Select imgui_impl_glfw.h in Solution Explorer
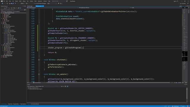190x107 pixels. pos(11,30)
